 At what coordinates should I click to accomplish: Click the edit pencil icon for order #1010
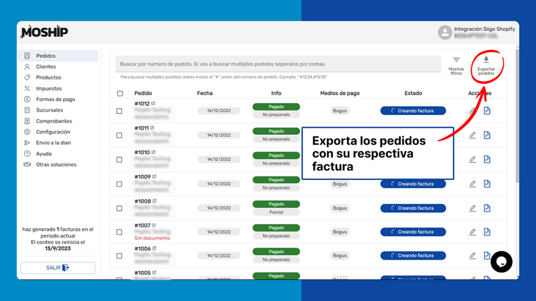472,159
